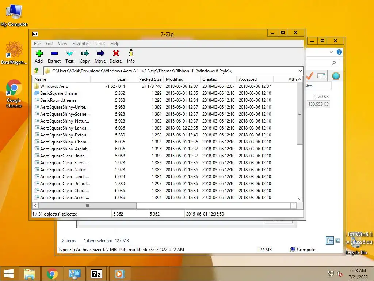Viewport: 374px width, 281px height.
Task: Click the Move toolbar icon
Action: [x=100, y=53]
